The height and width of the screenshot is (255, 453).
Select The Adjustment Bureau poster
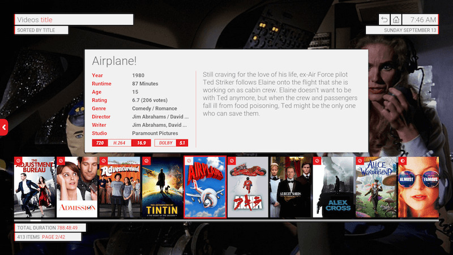tap(35, 187)
